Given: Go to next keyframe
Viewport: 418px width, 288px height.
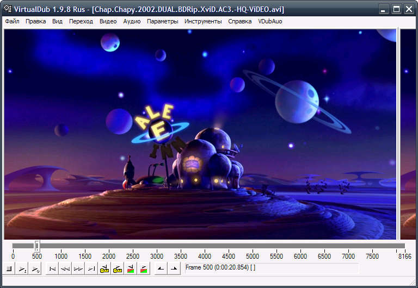Looking at the screenshot, I should (x=118, y=268).
